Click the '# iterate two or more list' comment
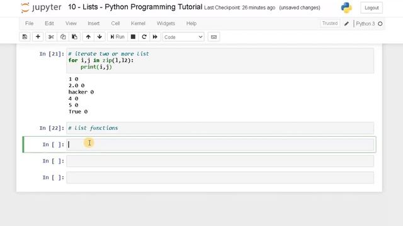Screen dimensions: 403x226 pos(109,54)
